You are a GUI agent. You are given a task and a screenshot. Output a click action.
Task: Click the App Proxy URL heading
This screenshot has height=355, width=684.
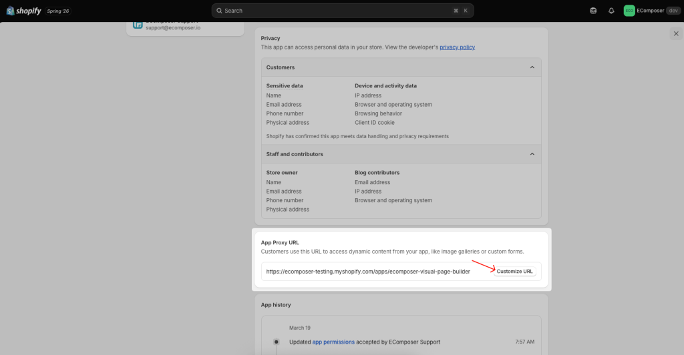[280, 243]
